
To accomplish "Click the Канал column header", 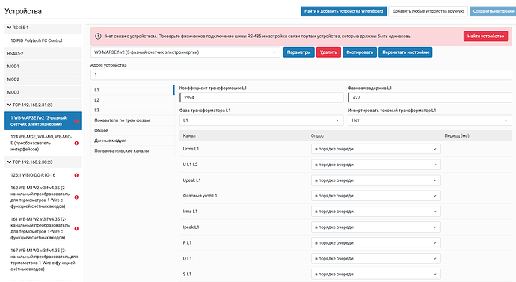I will [189, 135].
